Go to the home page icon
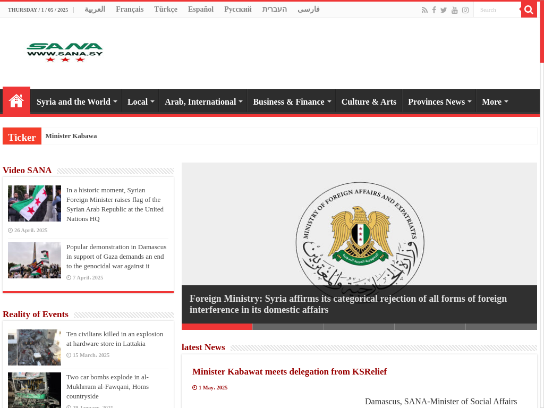The height and width of the screenshot is (408, 544). pyautogui.click(x=16, y=101)
